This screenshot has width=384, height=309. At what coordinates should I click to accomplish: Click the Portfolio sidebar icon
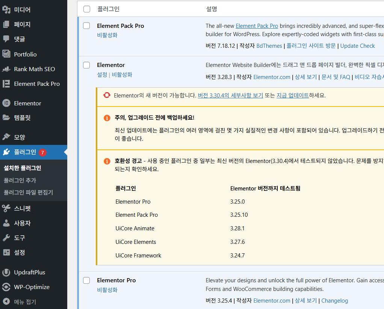point(6,54)
